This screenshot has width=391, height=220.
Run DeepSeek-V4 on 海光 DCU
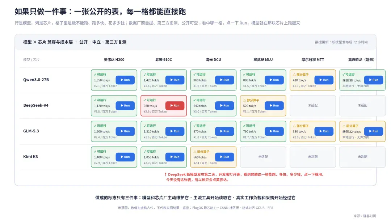pos(224,106)
